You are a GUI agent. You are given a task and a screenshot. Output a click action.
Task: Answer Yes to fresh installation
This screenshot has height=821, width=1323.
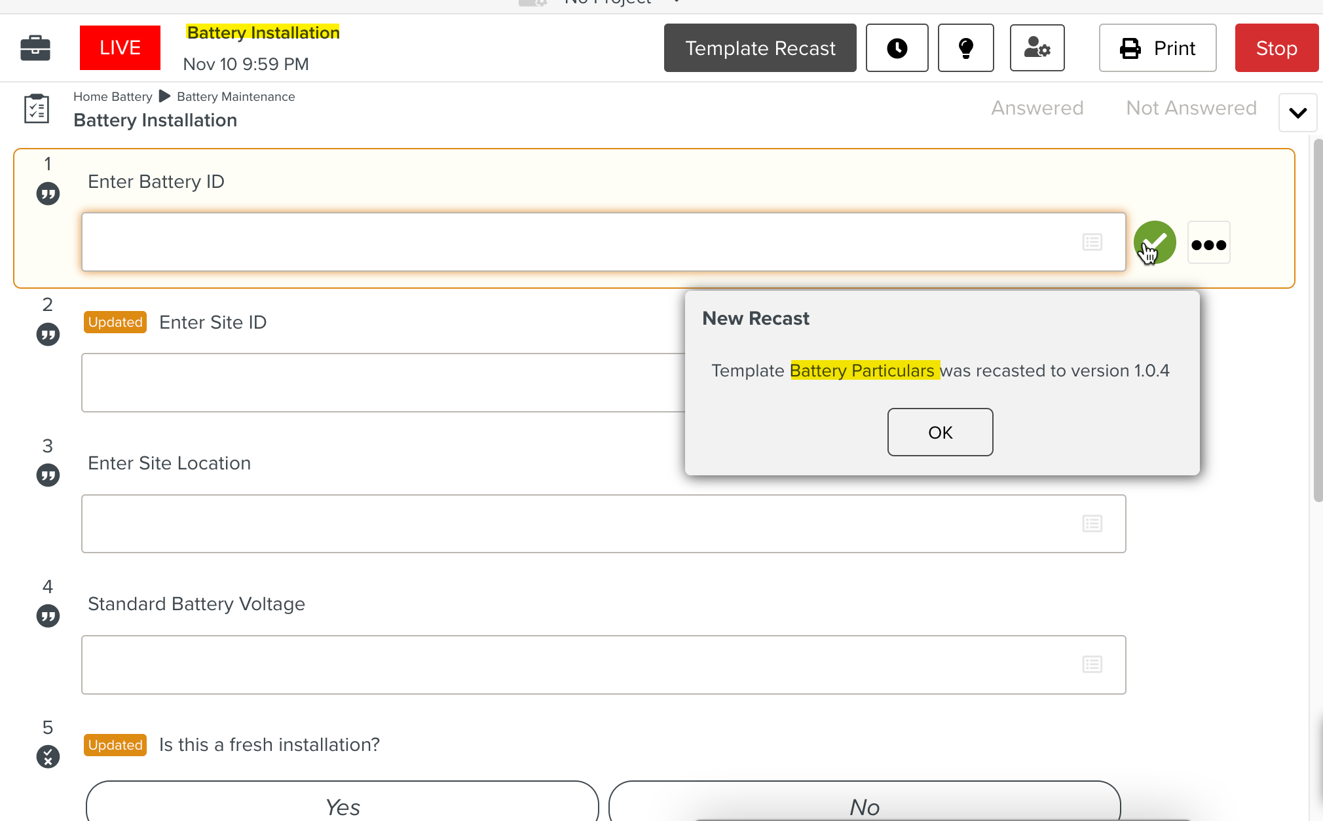(343, 801)
